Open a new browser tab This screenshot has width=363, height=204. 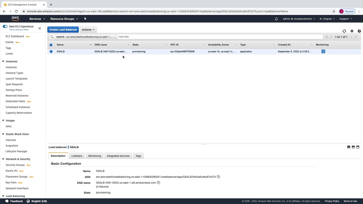point(51,5)
